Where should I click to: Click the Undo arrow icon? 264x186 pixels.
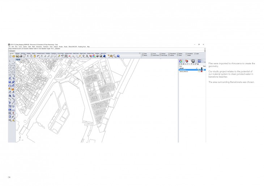point(38,56)
